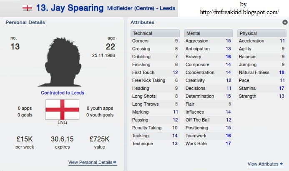
Task: Click the fmfreakkid blogspot URL text
Action: (x=239, y=12)
